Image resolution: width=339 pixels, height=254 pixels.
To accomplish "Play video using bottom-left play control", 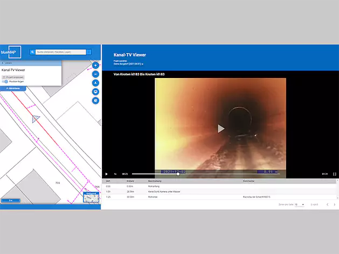I will (x=107, y=174).
